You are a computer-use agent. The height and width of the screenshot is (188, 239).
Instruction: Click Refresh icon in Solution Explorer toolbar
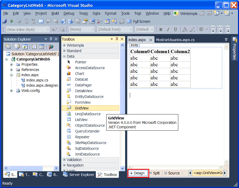pos(25,47)
